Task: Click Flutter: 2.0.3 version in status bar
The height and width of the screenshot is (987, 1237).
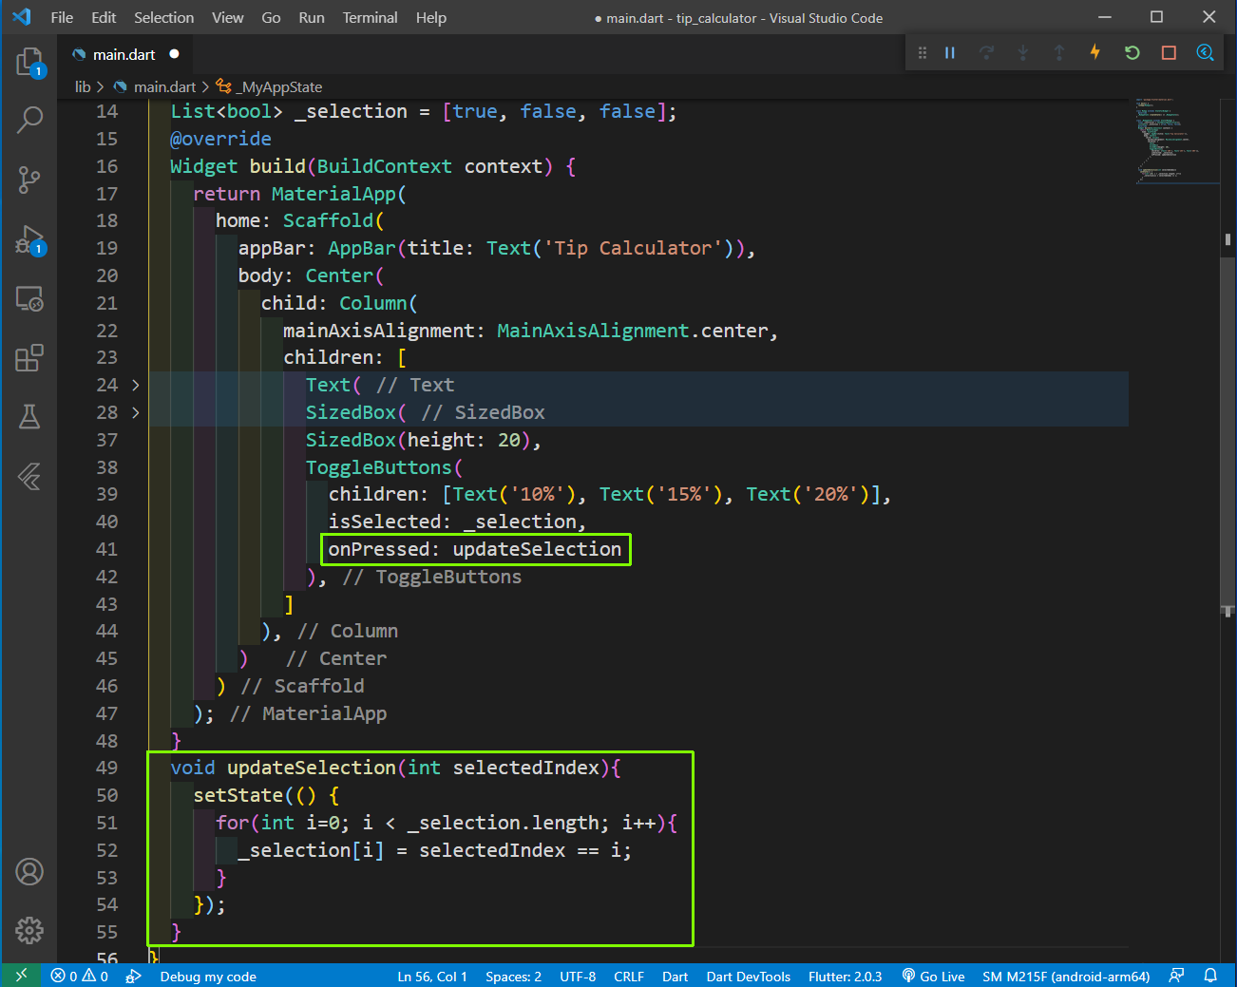Action: 845,977
